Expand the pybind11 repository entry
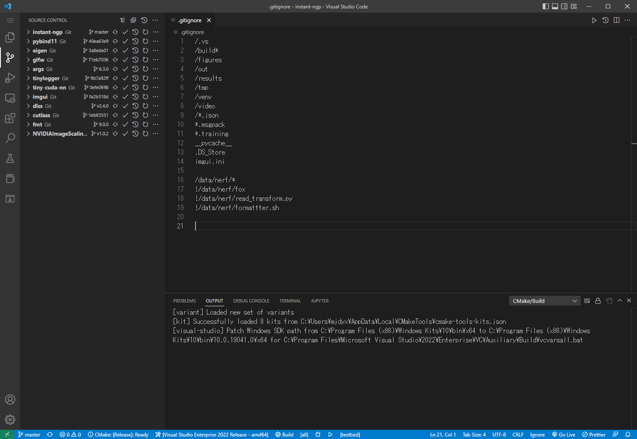This screenshot has height=439, width=637. (x=28, y=41)
